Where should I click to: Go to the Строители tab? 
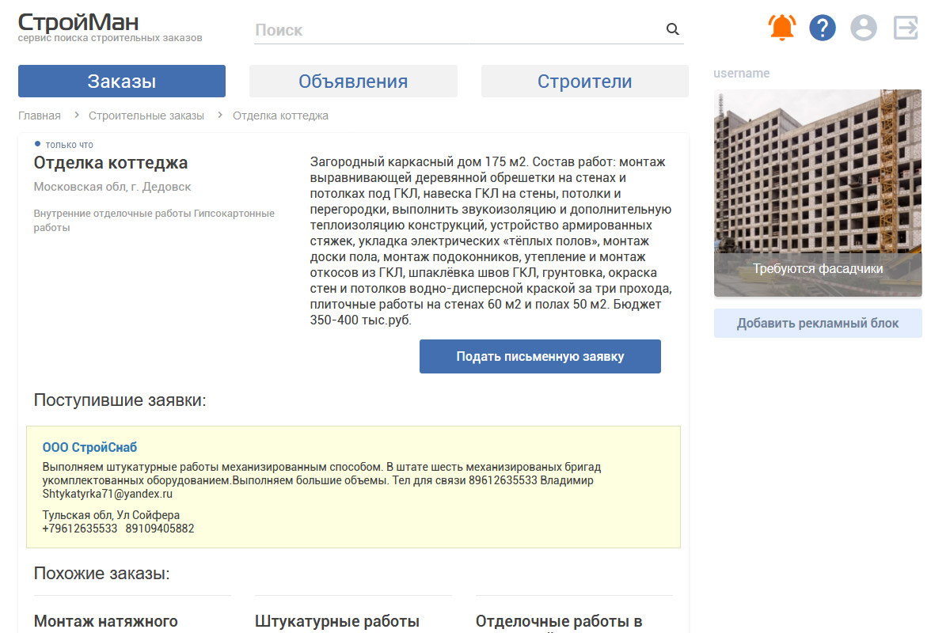coord(584,81)
